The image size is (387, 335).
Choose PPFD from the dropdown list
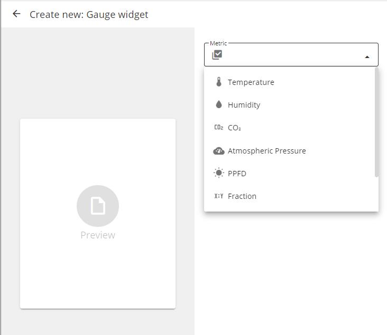[237, 174]
